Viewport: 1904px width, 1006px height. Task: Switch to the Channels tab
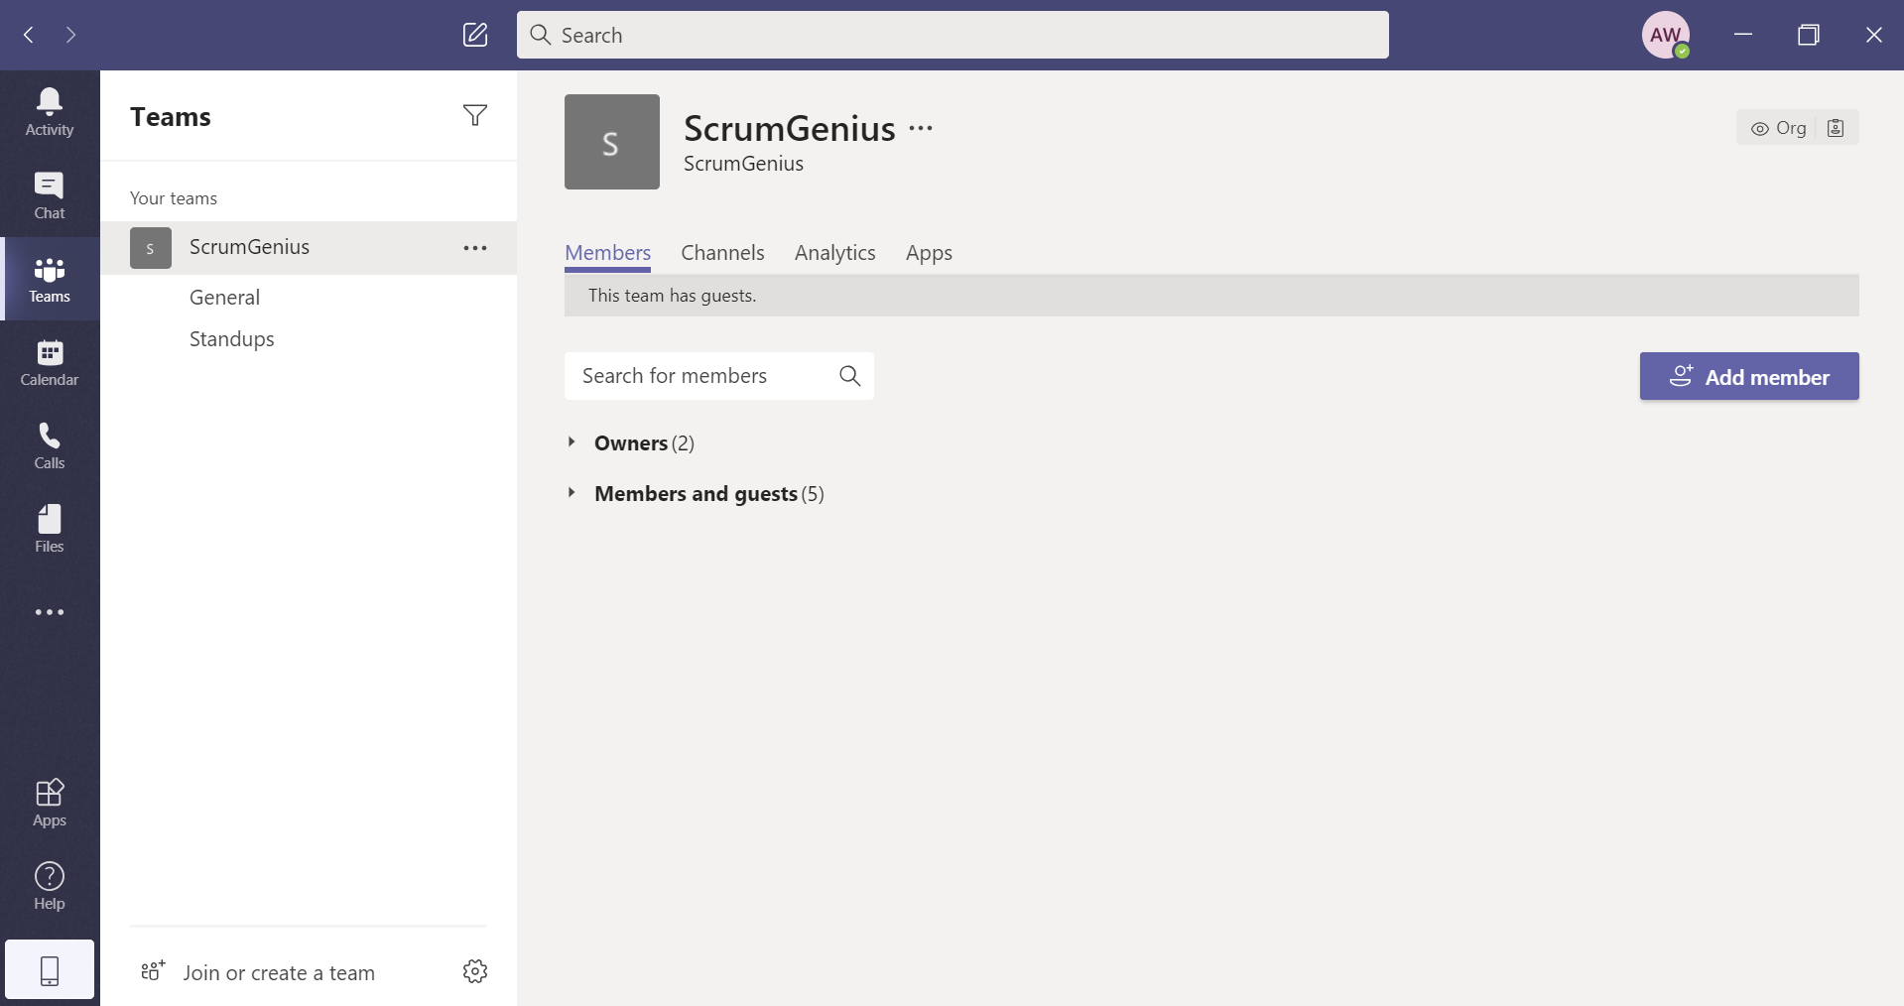click(722, 252)
